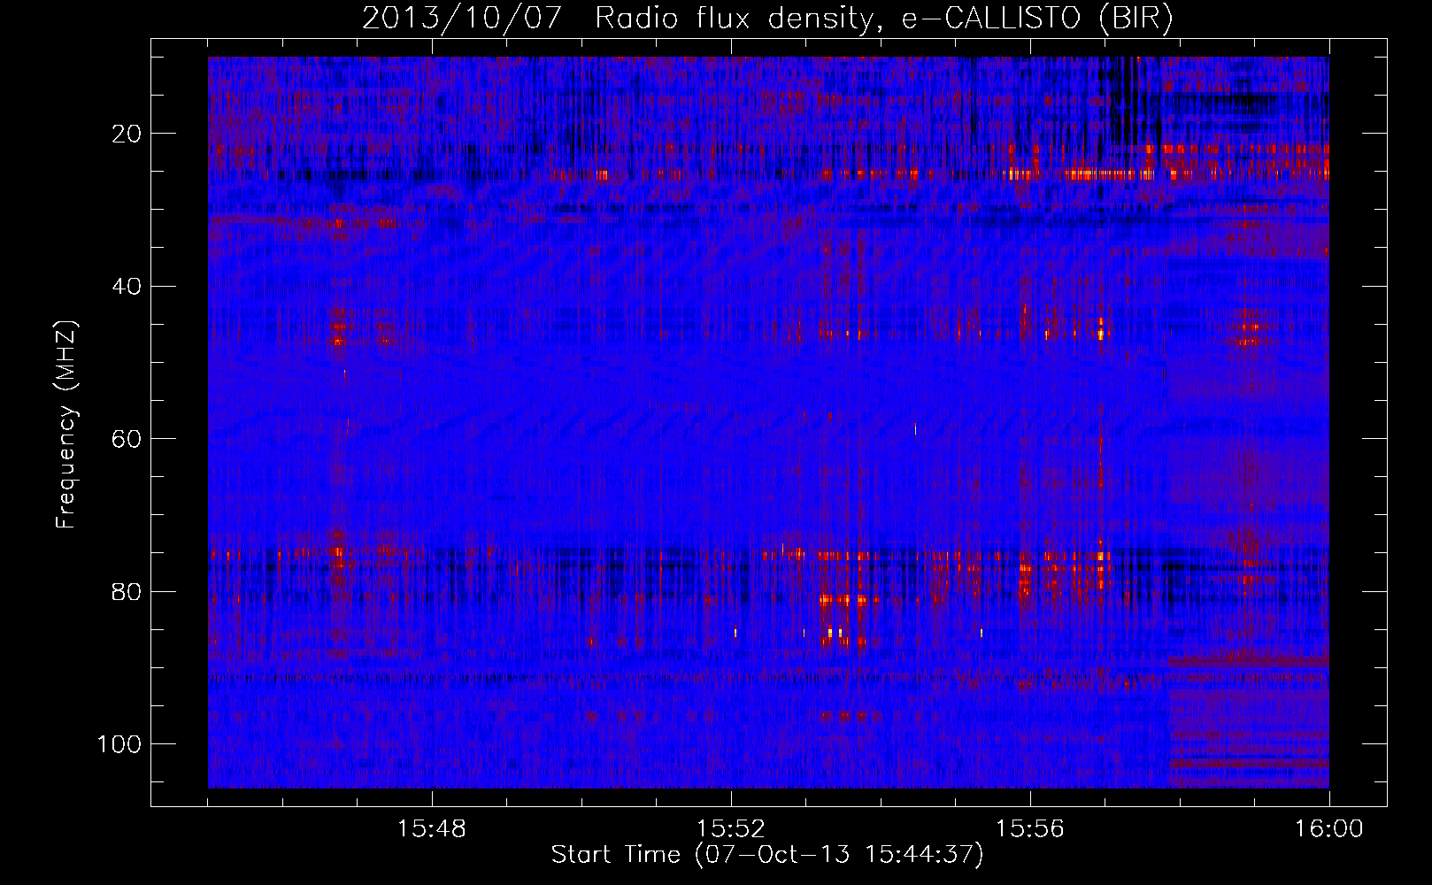Click the 15:52 time tick label
This screenshot has height=885, width=1432.
pyautogui.click(x=731, y=829)
